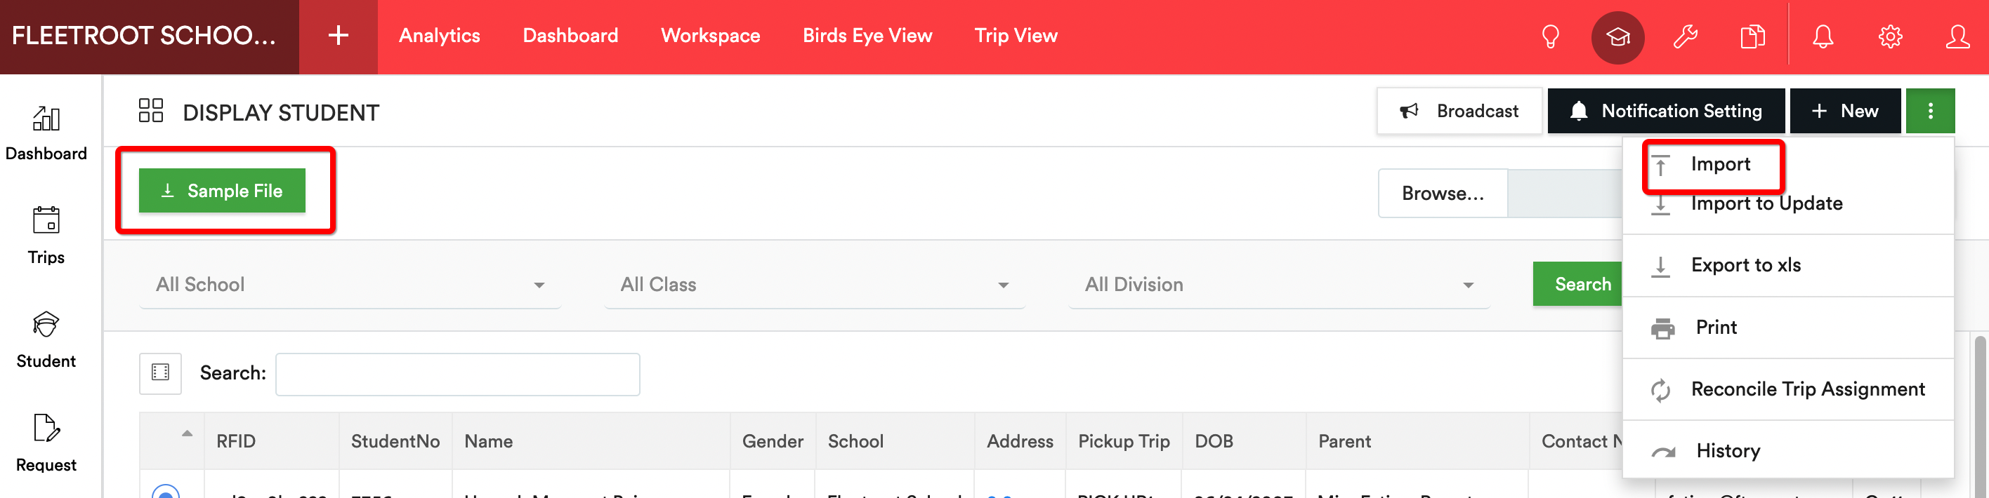Click the Notification Setting button
Viewport: 1989px width, 498px height.
(1665, 111)
